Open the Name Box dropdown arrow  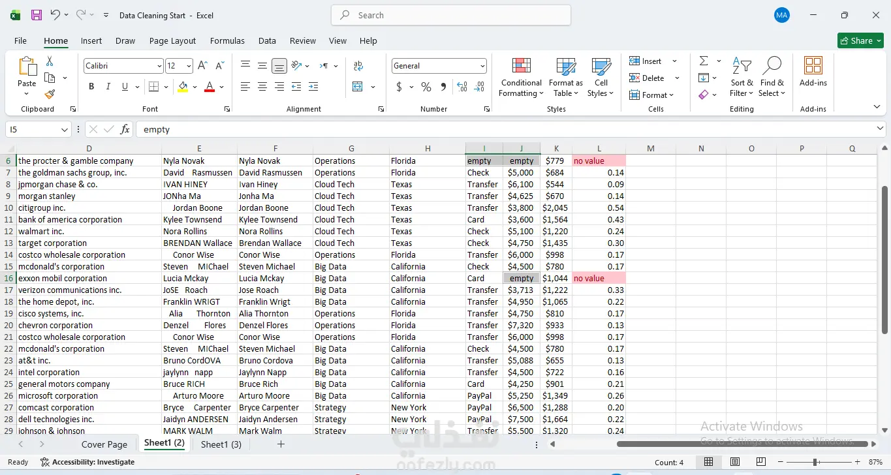click(x=64, y=130)
